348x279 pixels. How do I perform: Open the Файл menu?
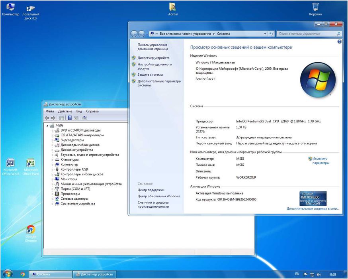[x=50, y=111]
